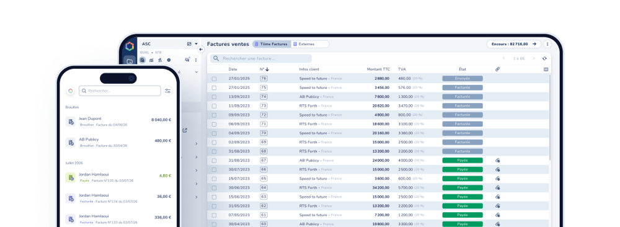620x227 pixels.
Task: Click the 20 820,00 amount for invoice 73
Action: click(381, 106)
